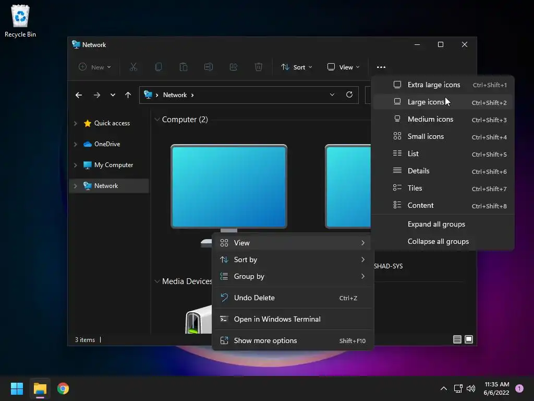534x401 pixels.
Task: Click File Explorer on the taskbar
Action: click(x=40, y=388)
